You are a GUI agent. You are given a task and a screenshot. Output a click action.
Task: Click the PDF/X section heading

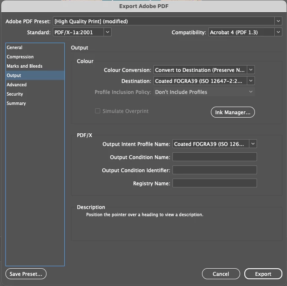pyautogui.click(x=85, y=135)
